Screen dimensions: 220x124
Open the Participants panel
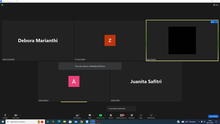click(77, 116)
